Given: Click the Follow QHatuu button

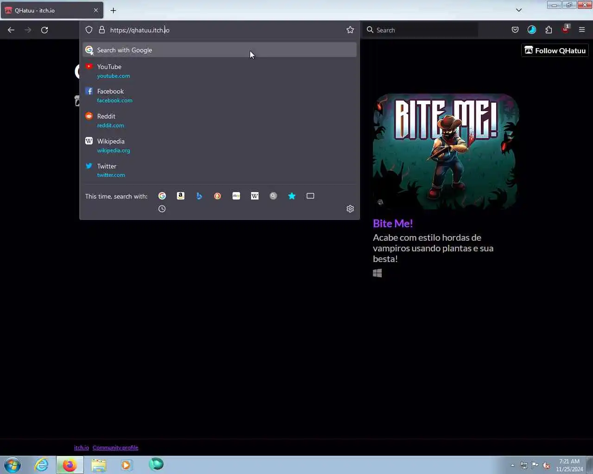Looking at the screenshot, I should [555, 50].
